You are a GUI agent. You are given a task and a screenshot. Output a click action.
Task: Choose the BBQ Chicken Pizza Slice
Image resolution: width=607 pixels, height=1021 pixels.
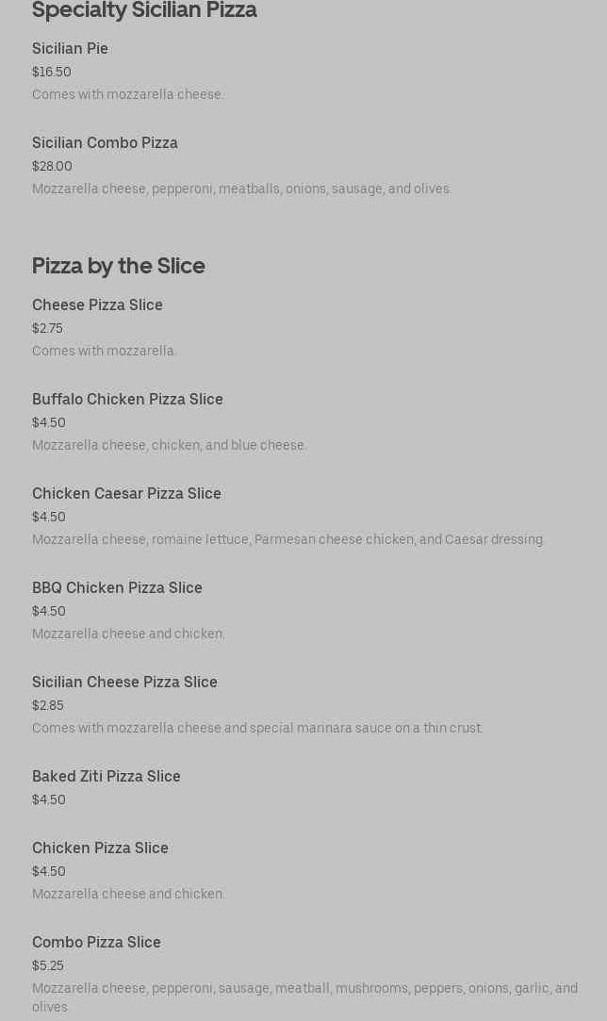click(117, 588)
